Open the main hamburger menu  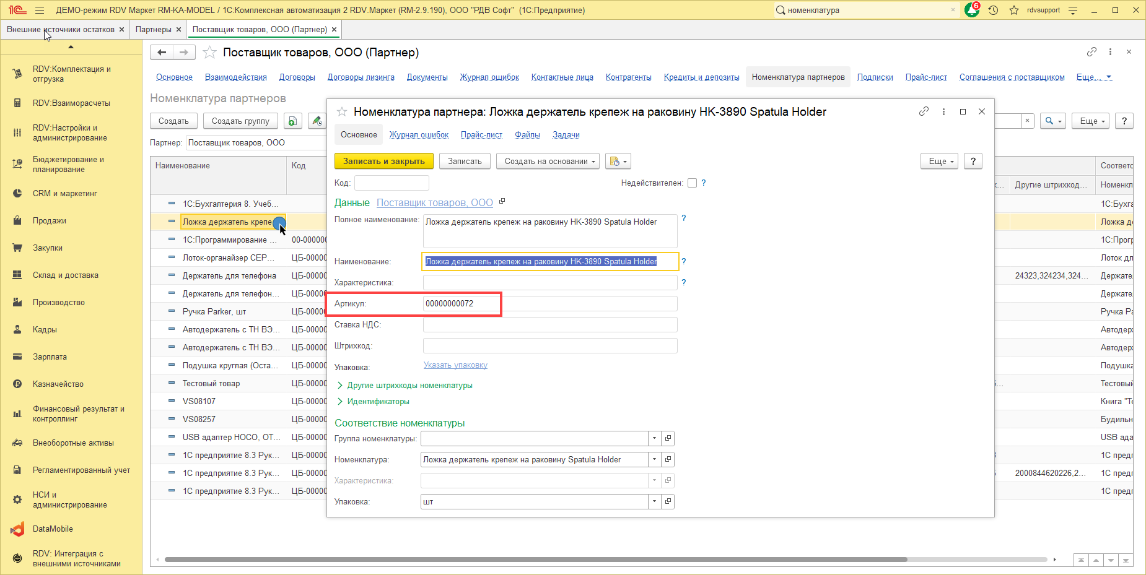tap(40, 10)
